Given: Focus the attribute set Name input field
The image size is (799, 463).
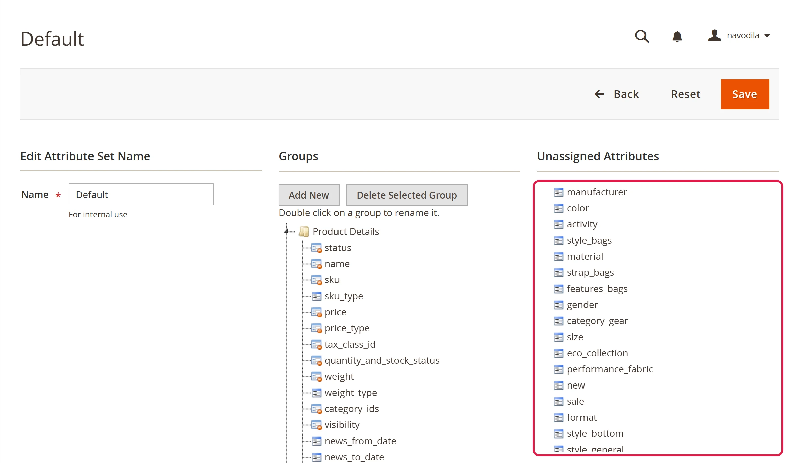Looking at the screenshot, I should (141, 194).
